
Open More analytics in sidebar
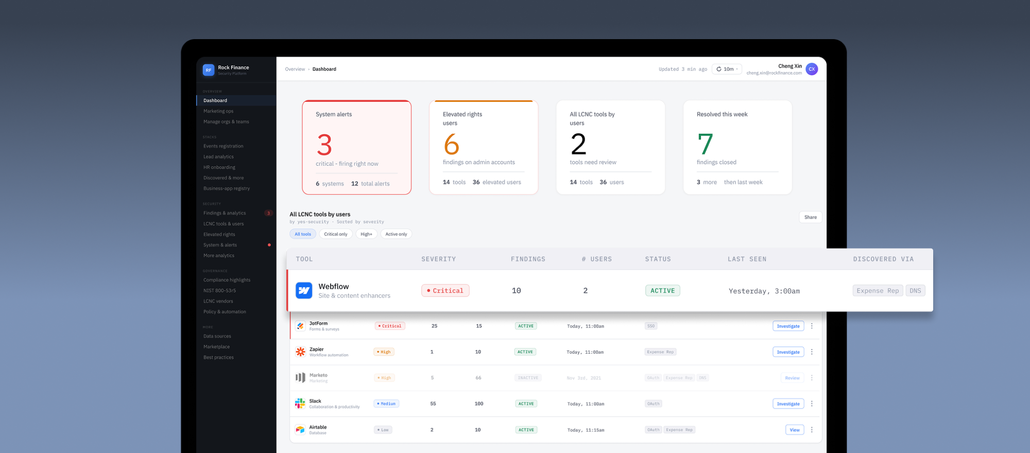(x=219, y=256)
